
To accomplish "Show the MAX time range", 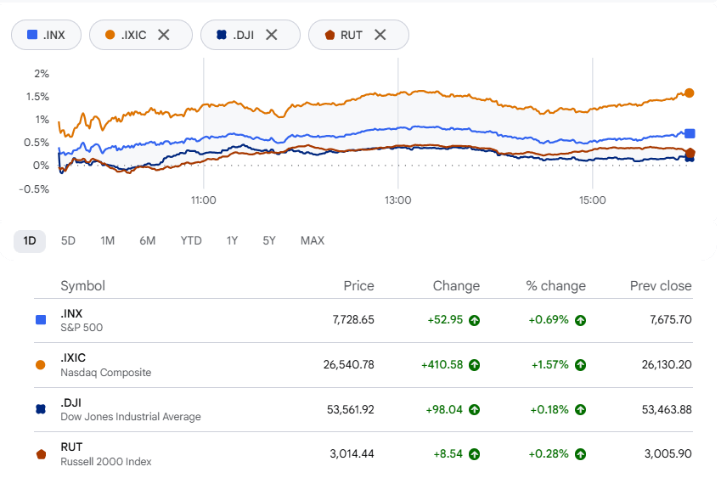I will (x=313, y=241).
